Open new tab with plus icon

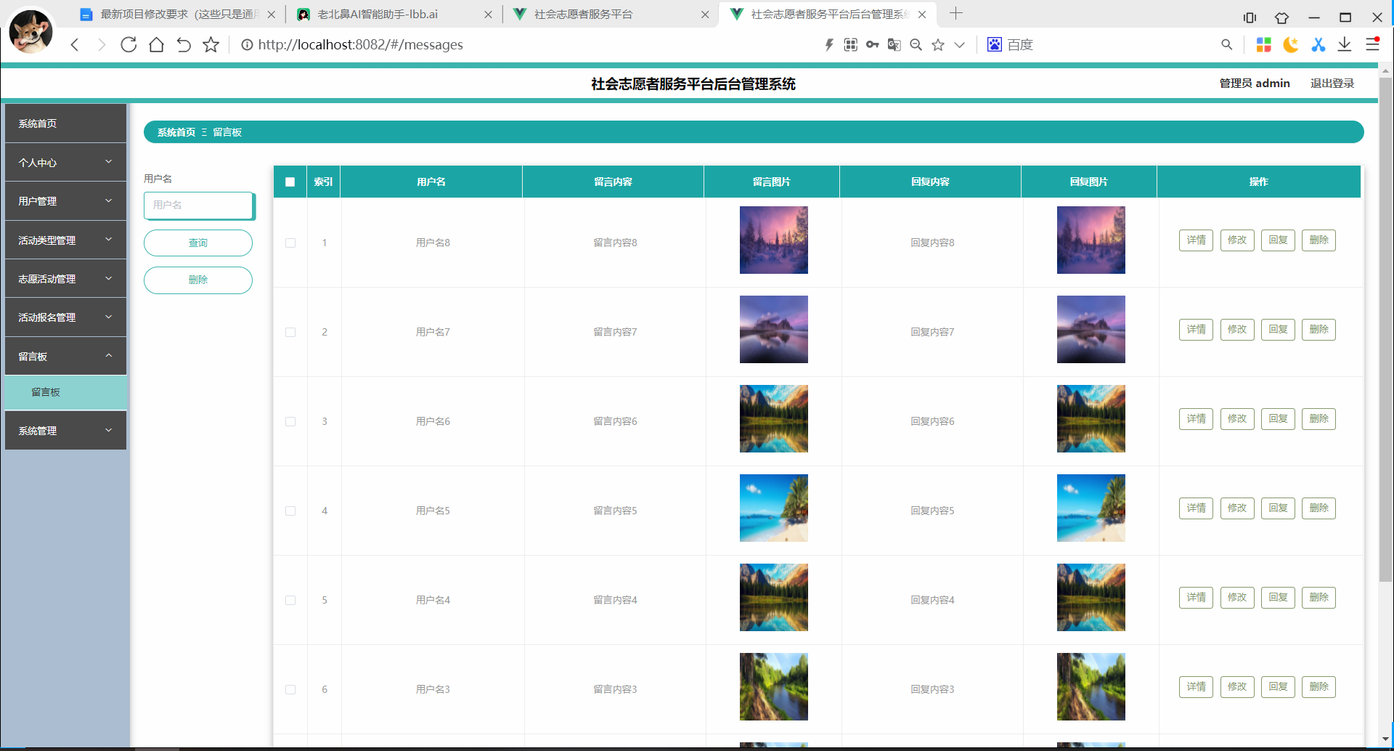956,13
